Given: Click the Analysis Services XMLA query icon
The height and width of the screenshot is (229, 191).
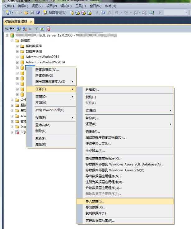Looking at the screenshot, I should pyautogui.click(x=89, y=13).
